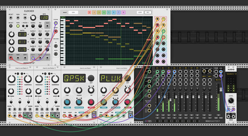
Task: Click the track 01 group selector display
Action: coord(157,121)
